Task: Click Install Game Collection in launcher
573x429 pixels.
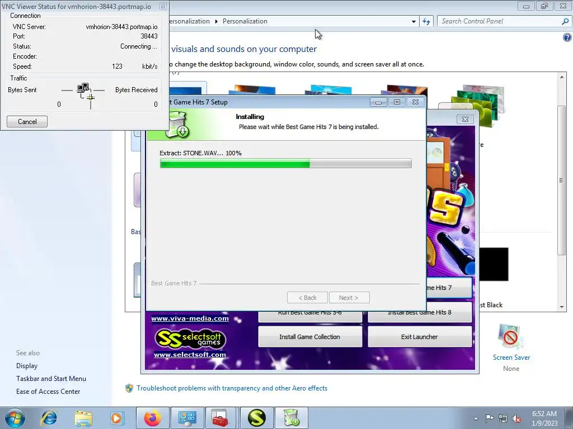Action: [310, 337]
